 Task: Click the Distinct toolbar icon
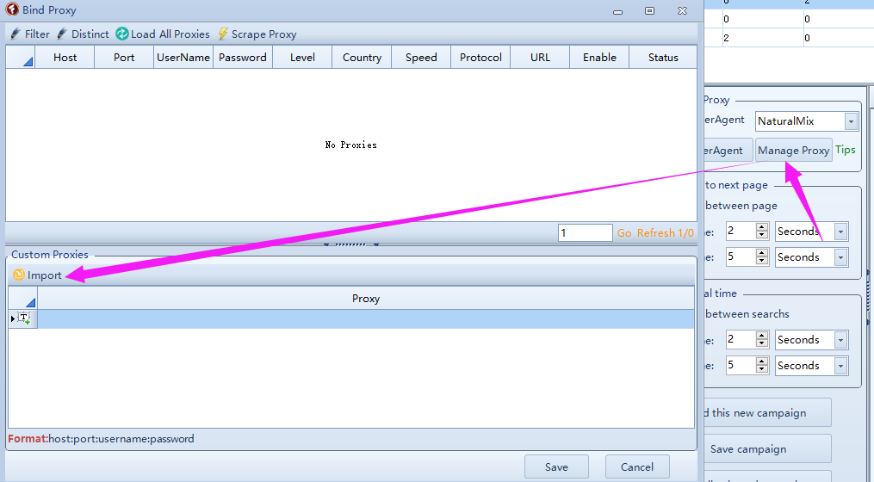pyautogui.click(x=62, y=34)
